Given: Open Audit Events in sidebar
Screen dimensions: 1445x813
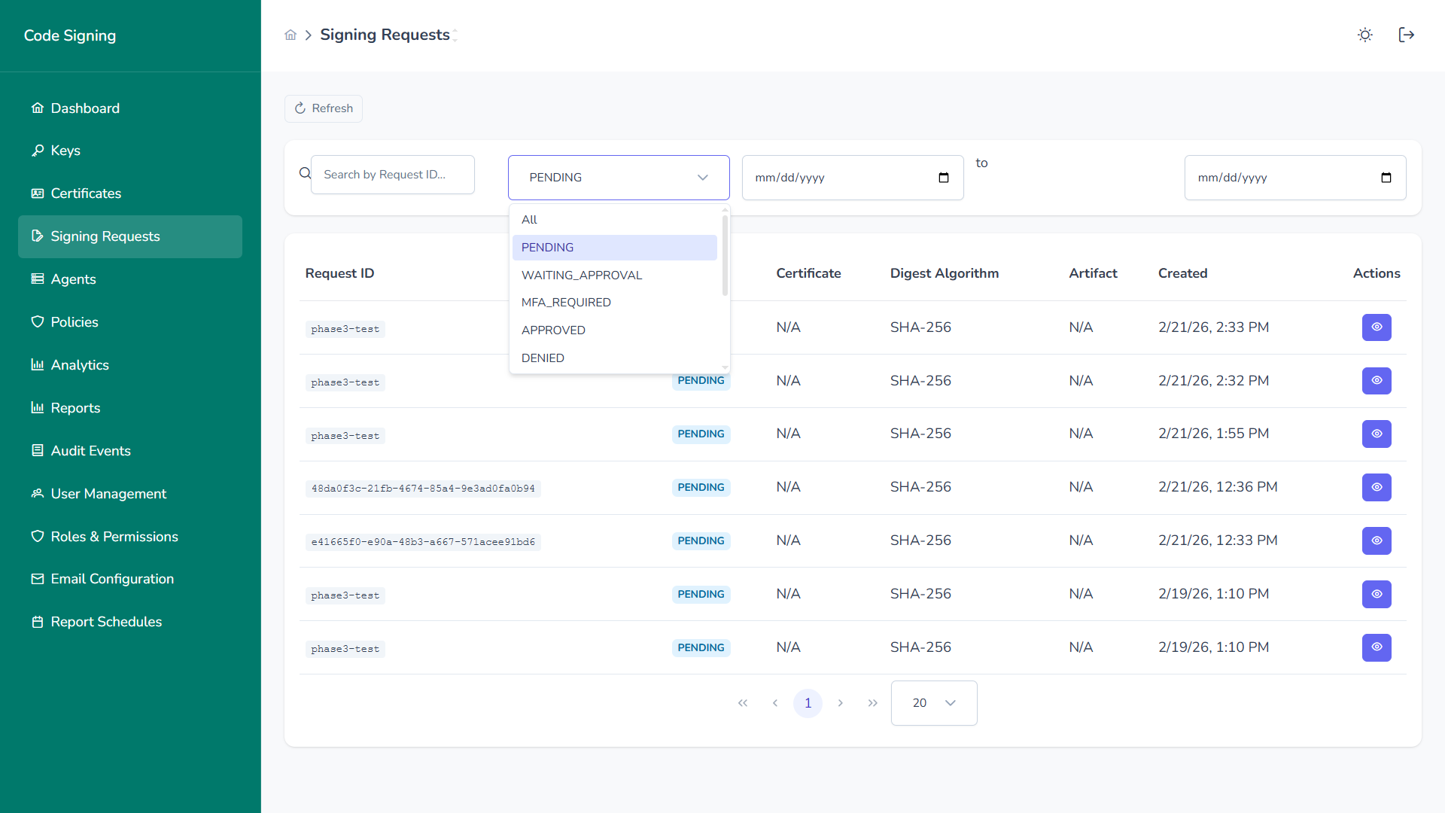Looking at the screenshot, I should click(x=90, y=451).
